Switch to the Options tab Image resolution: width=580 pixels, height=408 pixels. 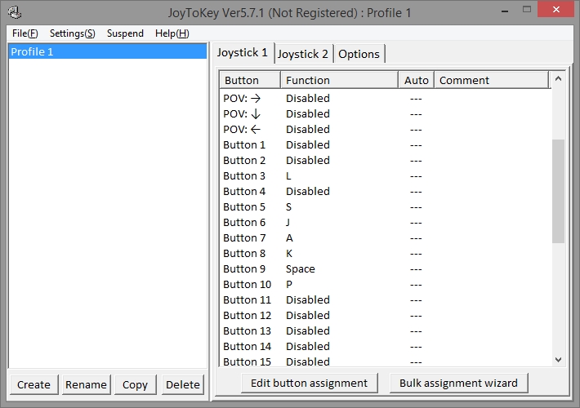pos(359,54)
